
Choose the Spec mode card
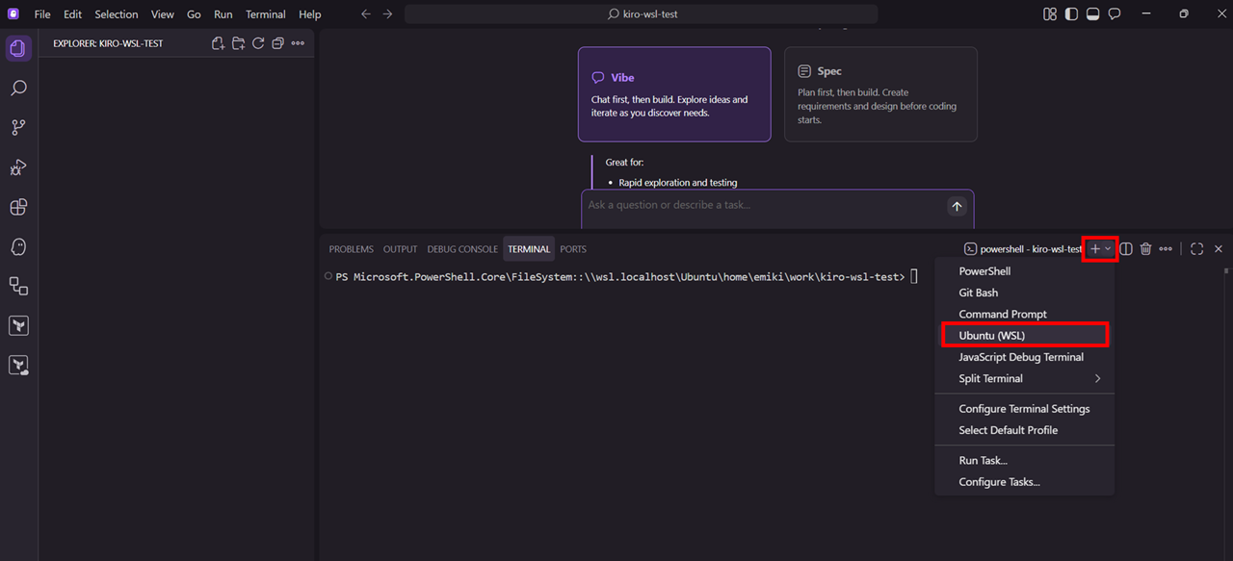pos(880,94)
